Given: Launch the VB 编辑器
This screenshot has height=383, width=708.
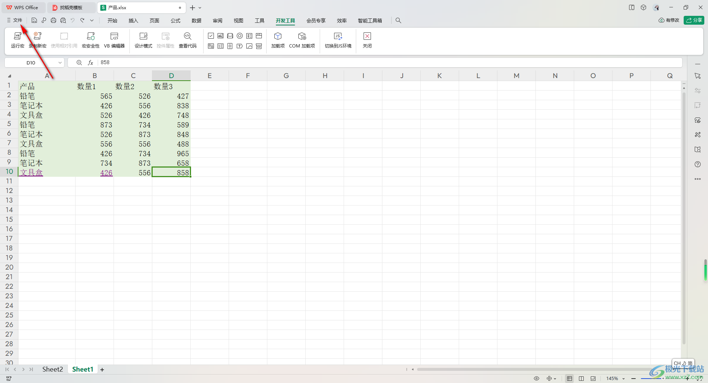Looking at the screenshot, I should pos(114,40).
